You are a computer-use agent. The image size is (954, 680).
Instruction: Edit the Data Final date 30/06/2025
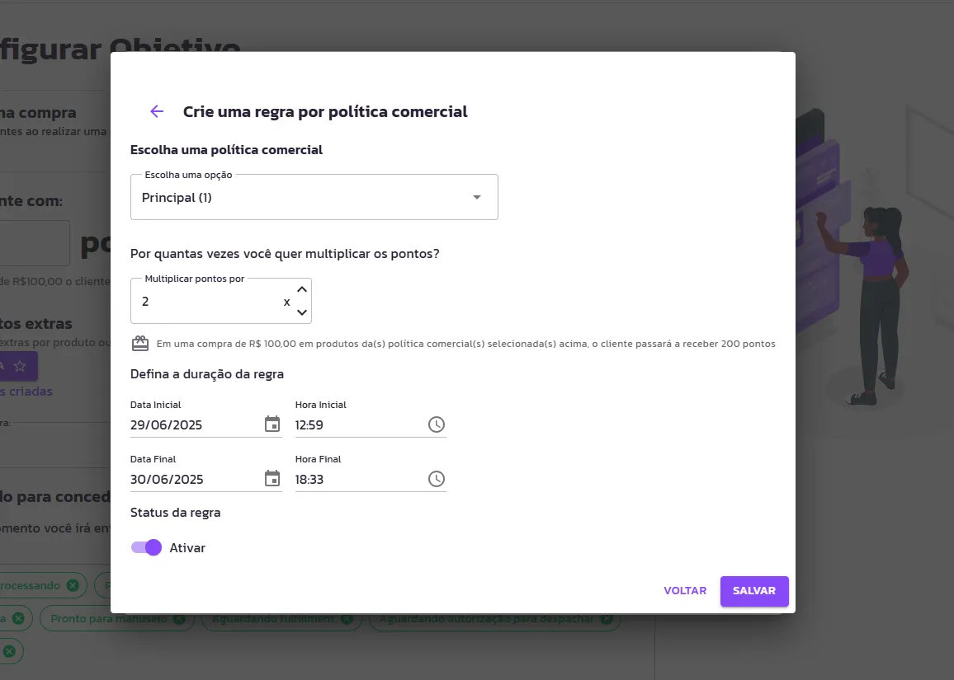click(x=196, y=480)
